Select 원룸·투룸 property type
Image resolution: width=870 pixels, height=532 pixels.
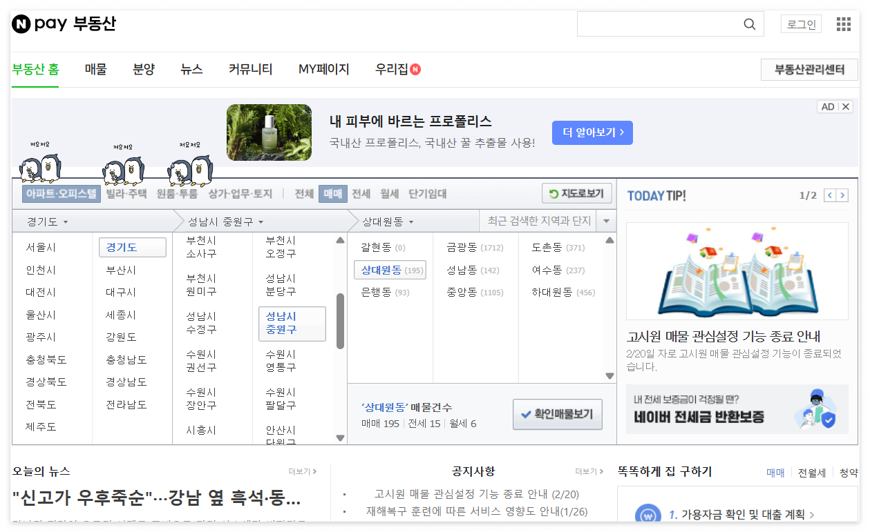tap(178, 194)
